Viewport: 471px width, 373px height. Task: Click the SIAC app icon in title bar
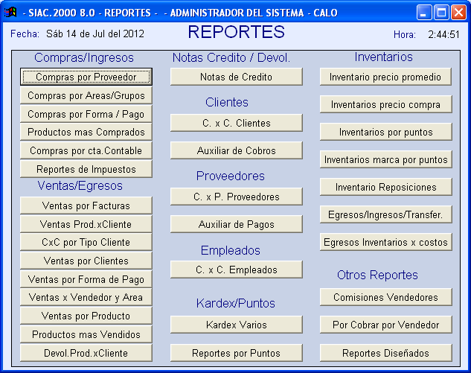[11, 13]
